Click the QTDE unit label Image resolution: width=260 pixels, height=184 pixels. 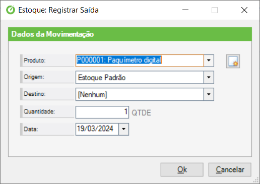[141, 113]
